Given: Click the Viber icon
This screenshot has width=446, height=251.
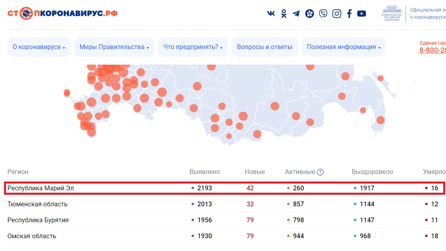Looking at the screenshot, I should [x=323, y=14].
